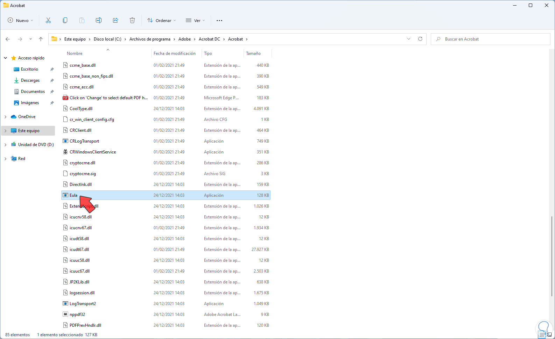The image size is (555, 339).
Task: Click the Copy icon in toolbar
Action: tap(65, 20)
